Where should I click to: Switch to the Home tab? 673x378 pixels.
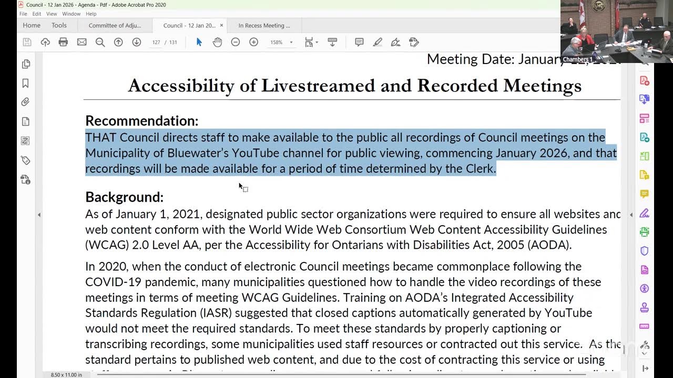(x=32, y=25)
